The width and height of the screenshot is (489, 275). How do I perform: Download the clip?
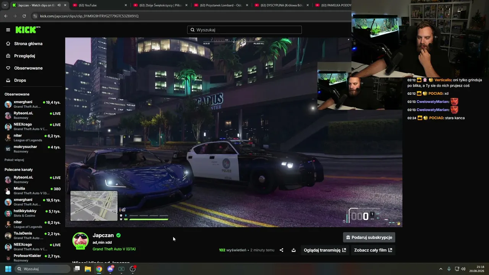(293, 250)
